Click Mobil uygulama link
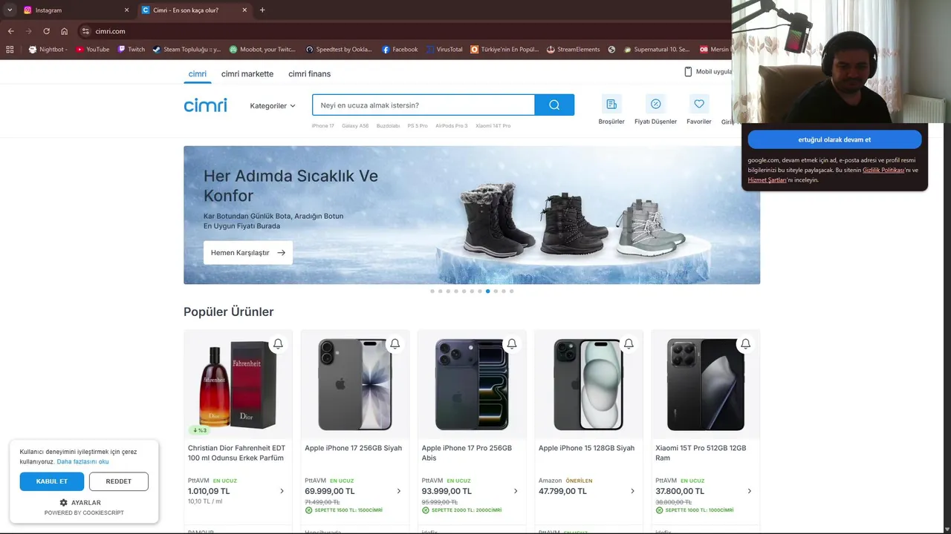The image size is (951, 534). (x=707, y=72)
